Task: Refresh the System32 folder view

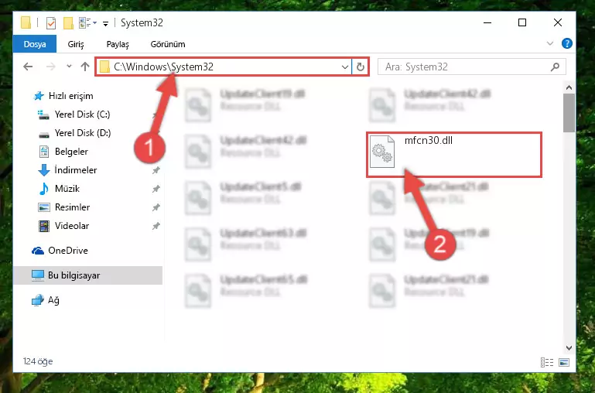Action: 360,67
